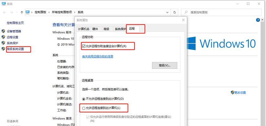Open 高级系统设置 from the sidebar
266x126 pixels.
click(15, 49)
